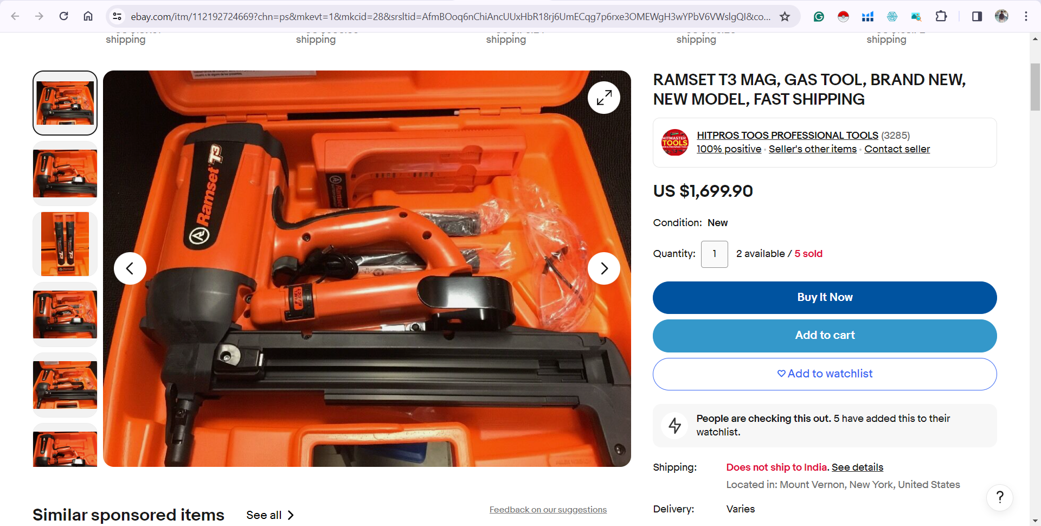Open Seller's other items link
This screenshot has height=526, width=1041.
813,149
